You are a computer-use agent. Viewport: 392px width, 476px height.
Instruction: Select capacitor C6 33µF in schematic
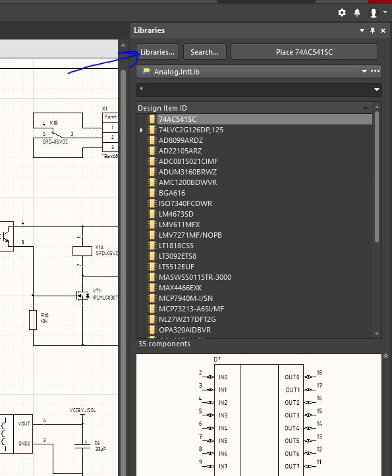point(82,446)
